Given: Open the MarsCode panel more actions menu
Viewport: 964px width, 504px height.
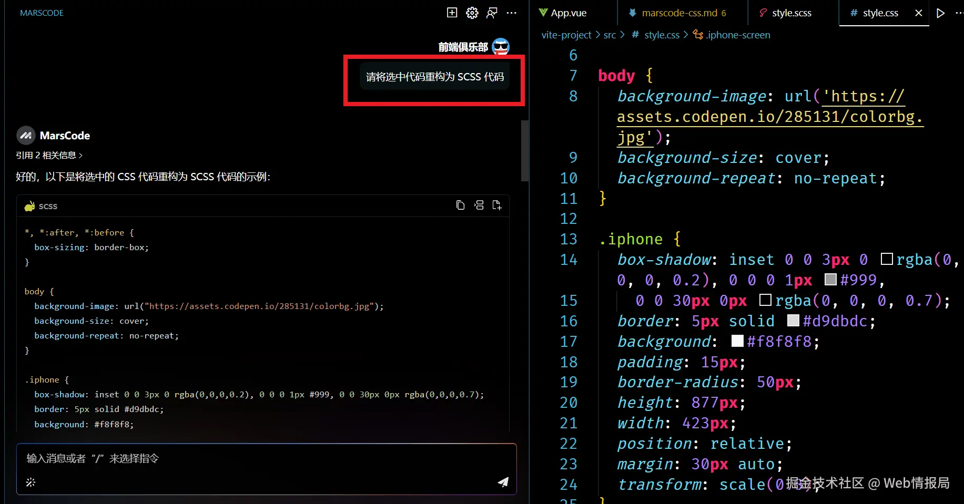Looking at the screenshot, I should 511,13.
